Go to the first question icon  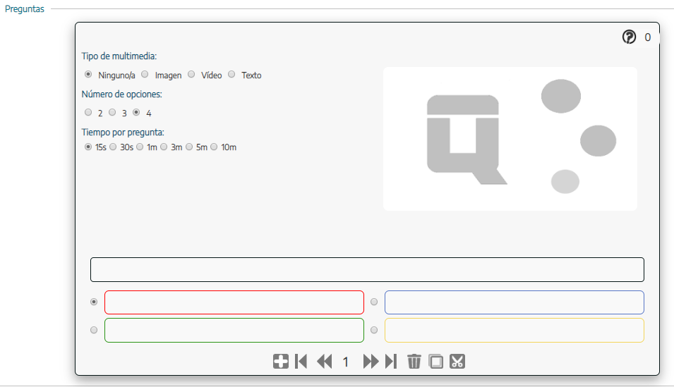[x=301, y=362]
